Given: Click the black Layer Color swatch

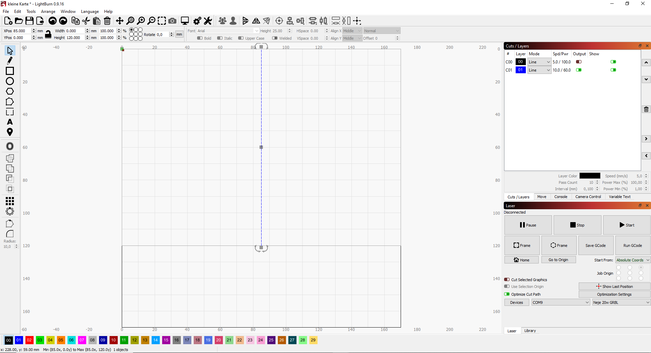Looking at the screenshot, I should (x=590, y=176).
